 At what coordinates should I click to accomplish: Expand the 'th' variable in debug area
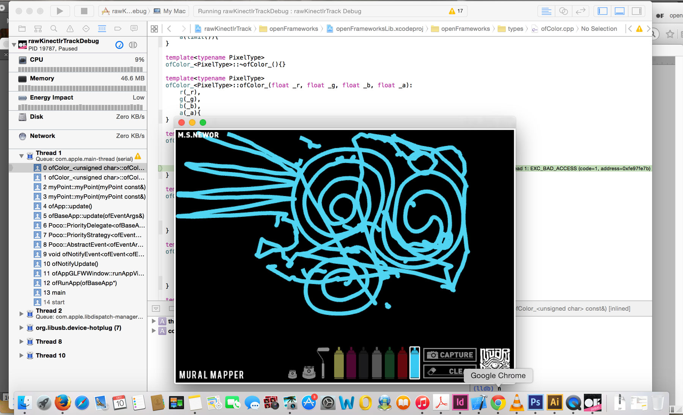click(154, 321)
